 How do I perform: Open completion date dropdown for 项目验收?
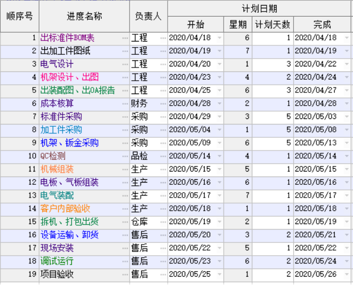pyautogui.click(x=347, y=274)
